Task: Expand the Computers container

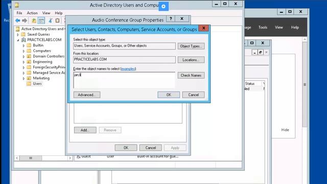Action: [24, 51]
